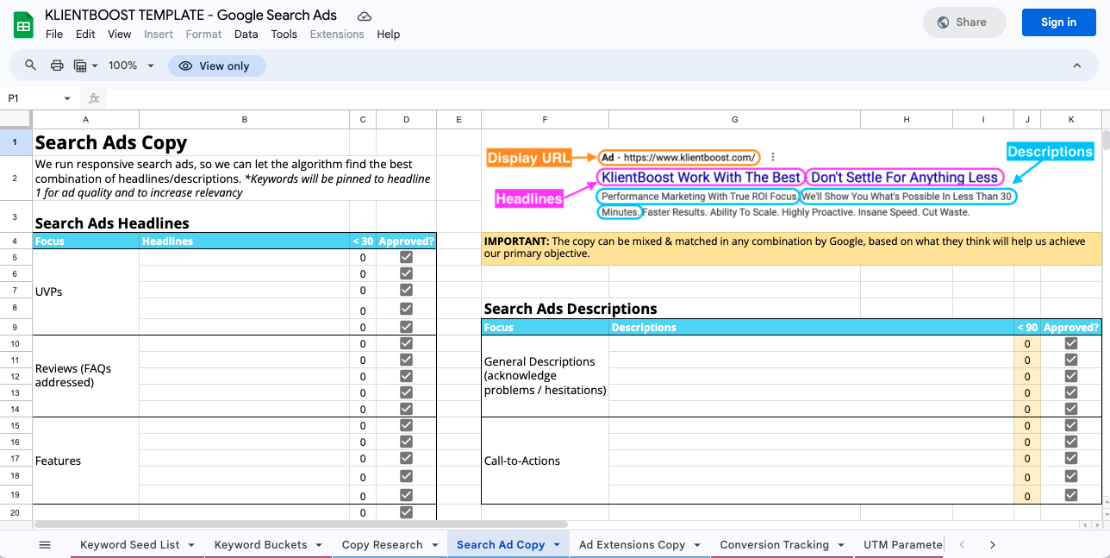Screen dimensions: 1110x558
Task: Switch to Ad Extensions Copy tab
Action: pyautogui.click(x=632, y=544)
